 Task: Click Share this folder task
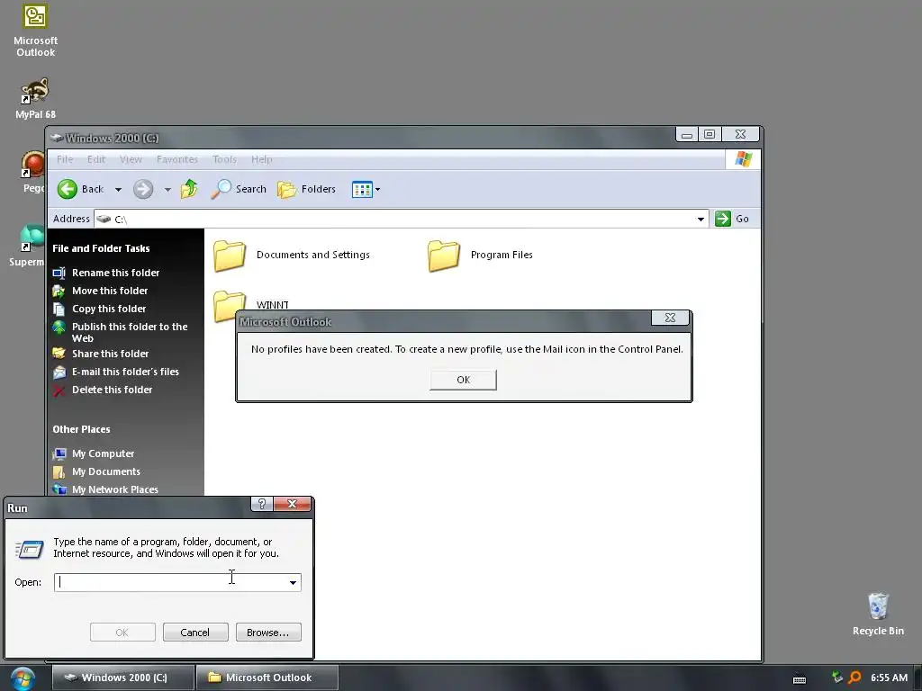pyautogui.click(x=110, y=354)
